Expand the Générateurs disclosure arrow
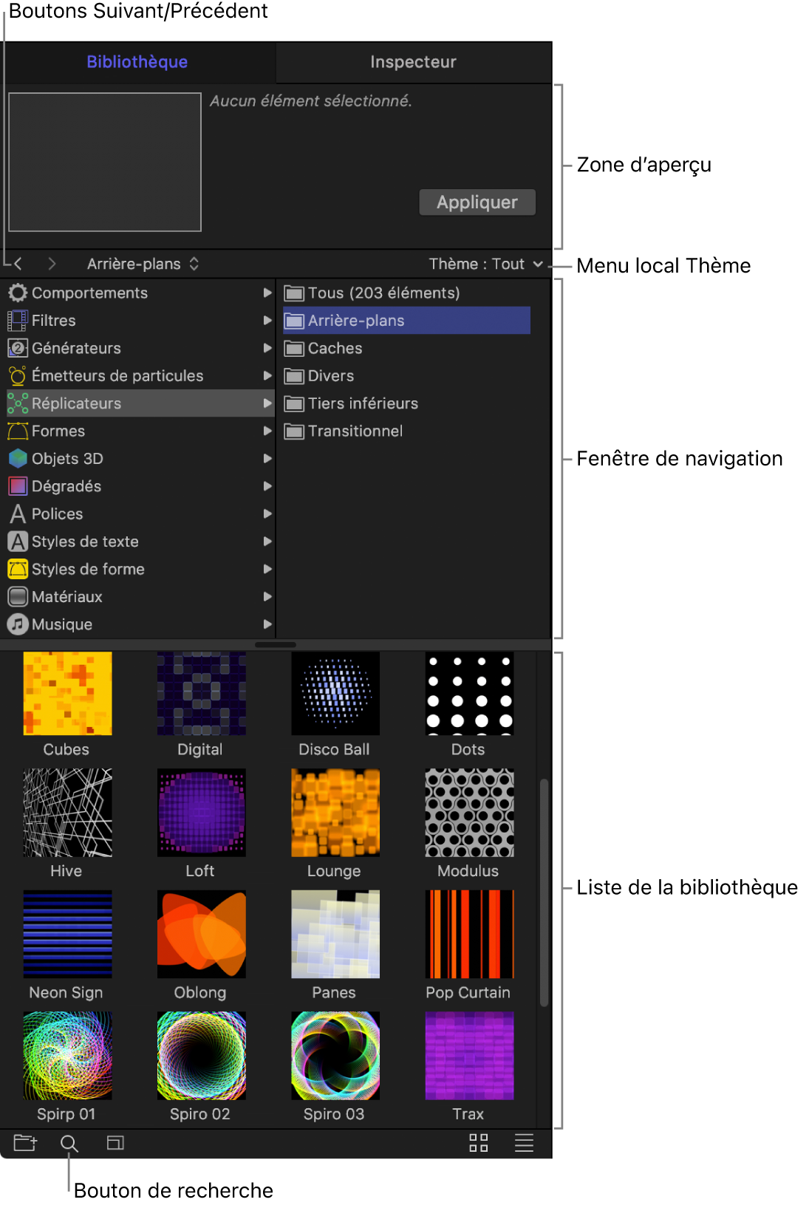The width and height of the screenshot is (809, 1205). 267,348
